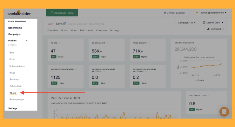Switch to the Overview tab
Image resolution: width=235 pixels, height=127 pixels.
point(53,30)
